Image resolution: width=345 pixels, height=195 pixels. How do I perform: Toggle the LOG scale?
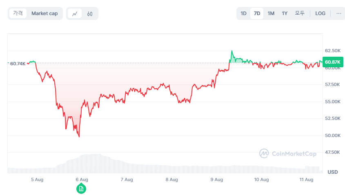[320, 13]
